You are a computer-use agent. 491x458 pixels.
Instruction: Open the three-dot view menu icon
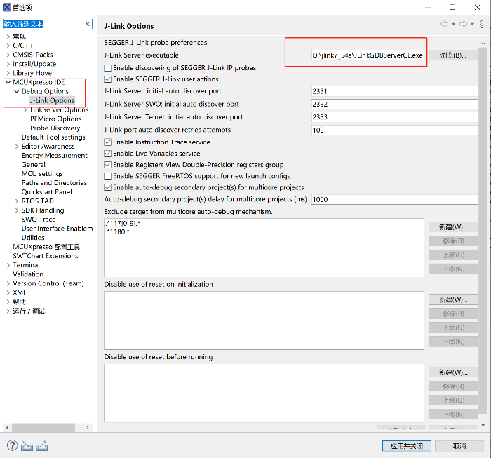click(482, 25)
